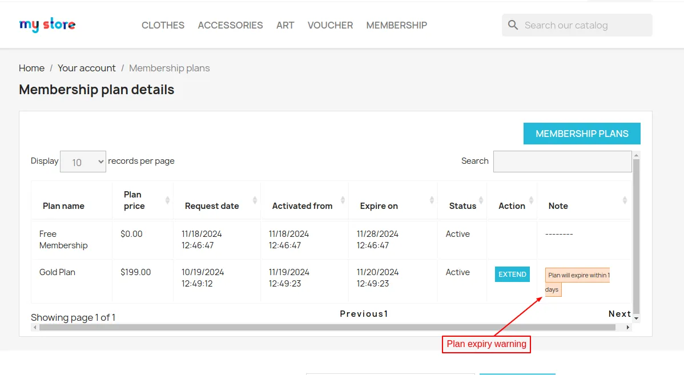Navigate to Home breadcrumb link

tap(31, 68)
